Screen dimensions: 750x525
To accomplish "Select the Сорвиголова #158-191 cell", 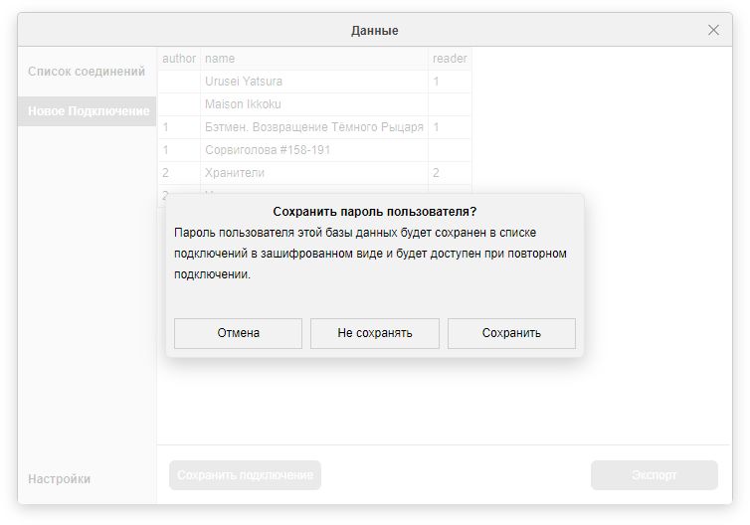I will 268,150.
